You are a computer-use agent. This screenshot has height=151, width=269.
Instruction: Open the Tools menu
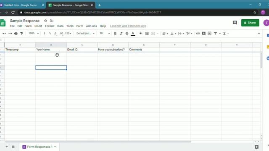coord(70,26)
